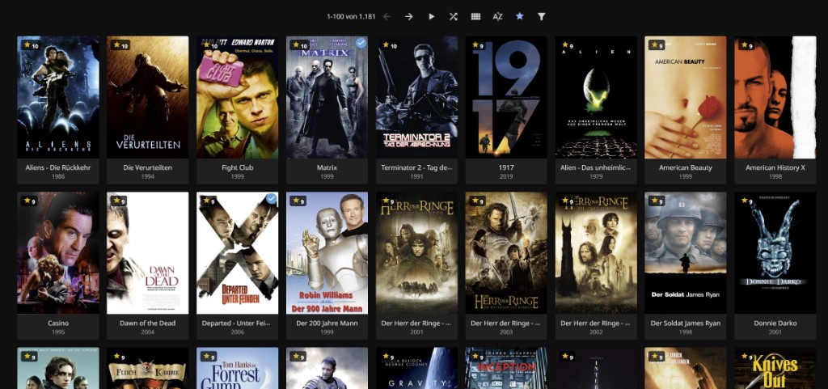828x389 pixels.
Task: Click the Dawn of the Dead title
Action: click(148, 323)
